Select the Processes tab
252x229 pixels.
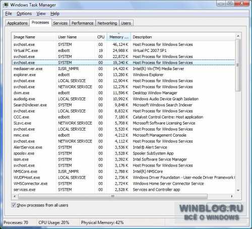click(40, 23)
